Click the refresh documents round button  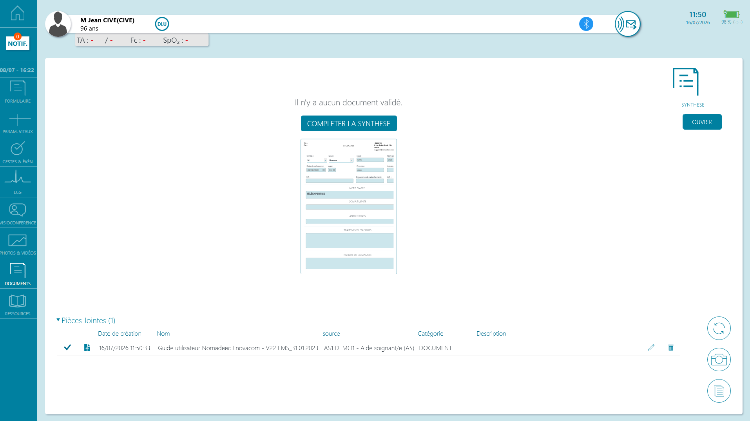719,328
